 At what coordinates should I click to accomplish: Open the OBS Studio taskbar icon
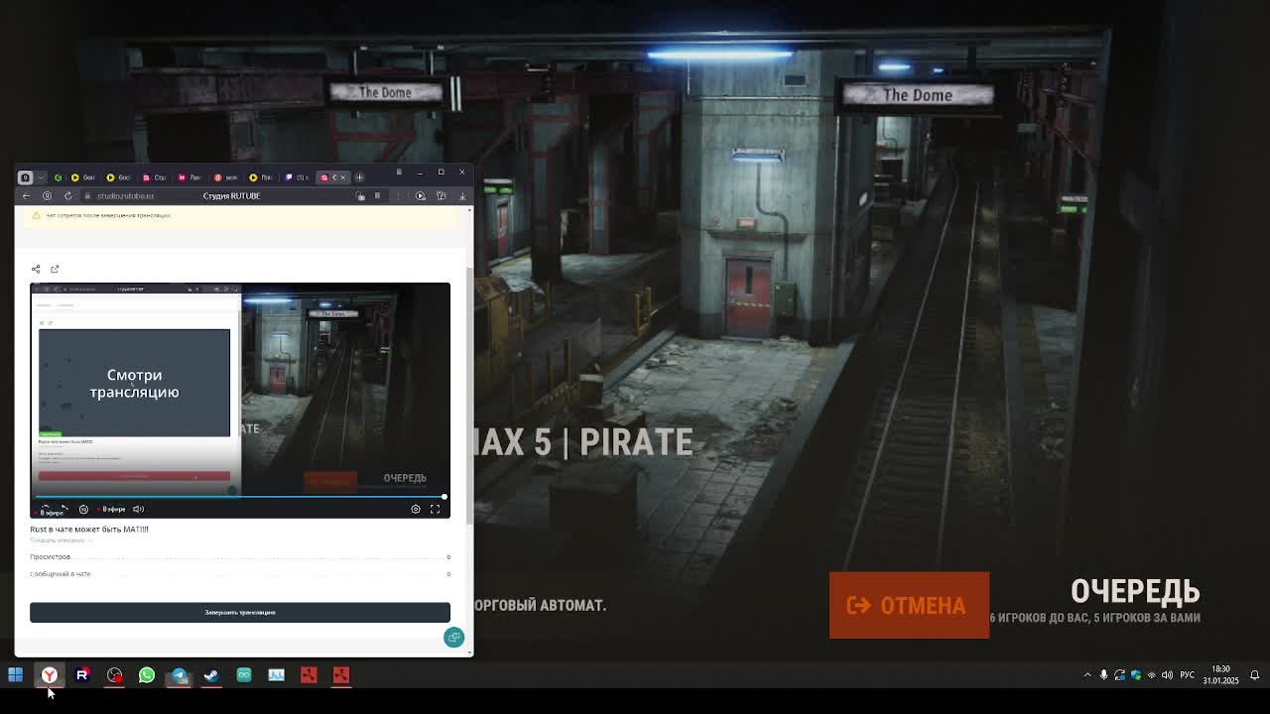[x=114, y=675]
